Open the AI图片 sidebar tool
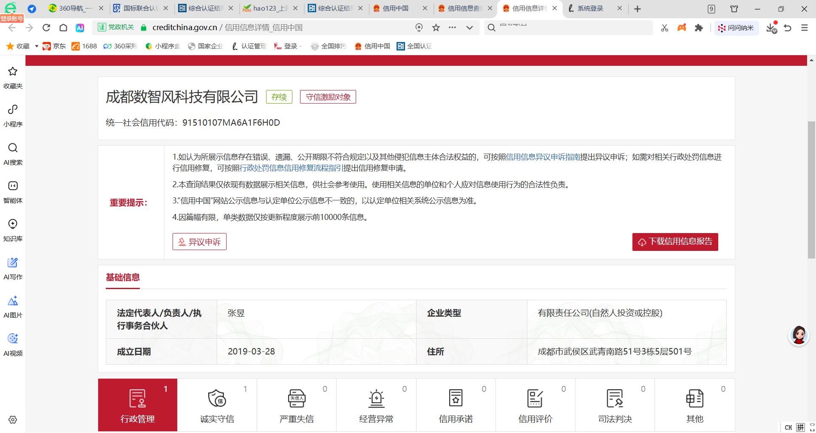The width and height of the screenshot is (816, 433). pyautogui.click(x=13, y=306)
